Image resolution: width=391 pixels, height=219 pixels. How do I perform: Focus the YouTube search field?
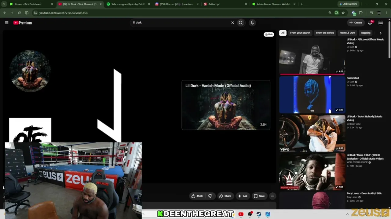[x=180, y=23]
